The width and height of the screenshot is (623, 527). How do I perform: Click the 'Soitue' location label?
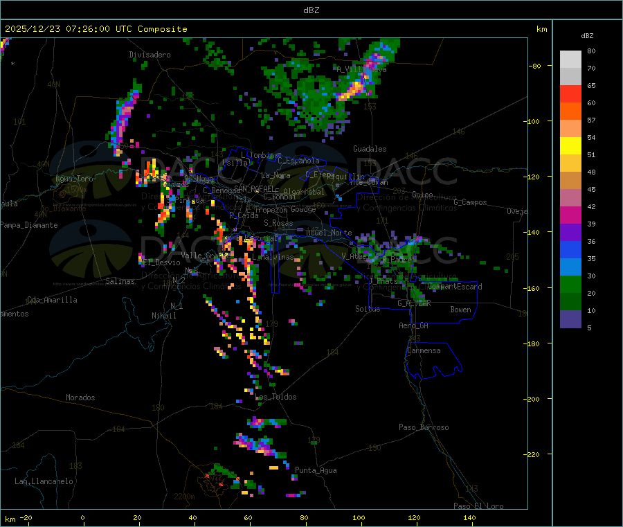[x=368, y=309]
